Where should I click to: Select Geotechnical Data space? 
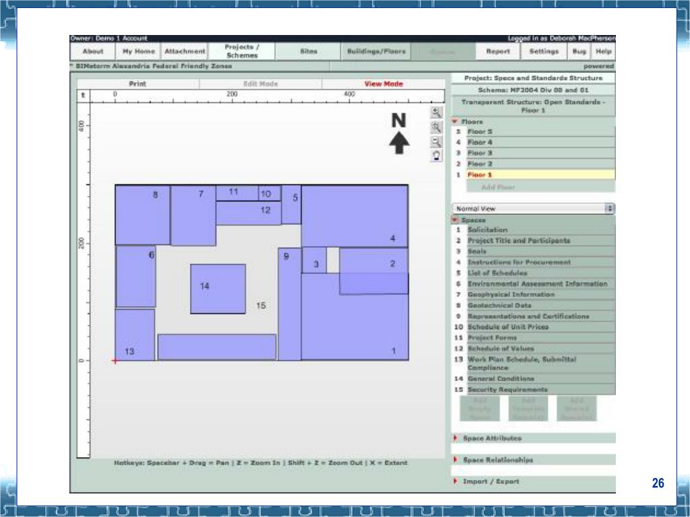[x=540, y=305]
